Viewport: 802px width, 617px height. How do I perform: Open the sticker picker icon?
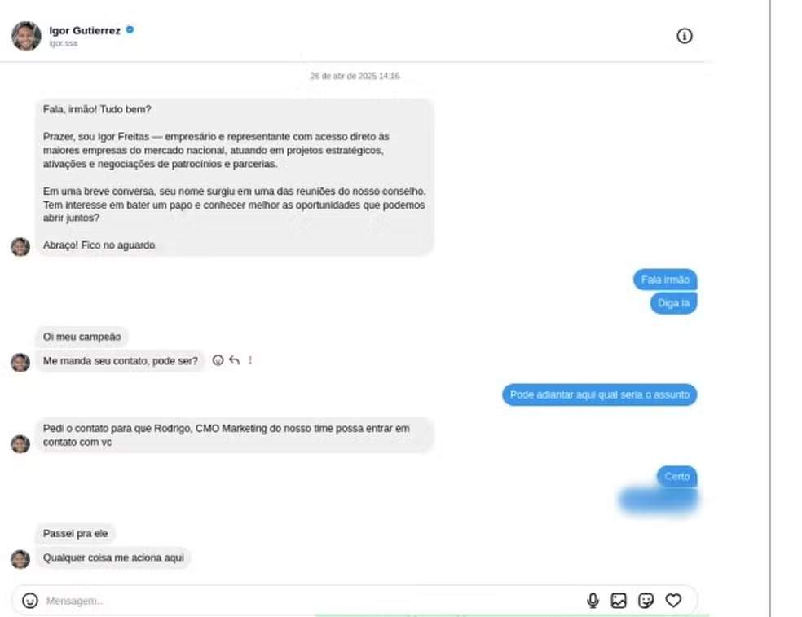point(646,600)
